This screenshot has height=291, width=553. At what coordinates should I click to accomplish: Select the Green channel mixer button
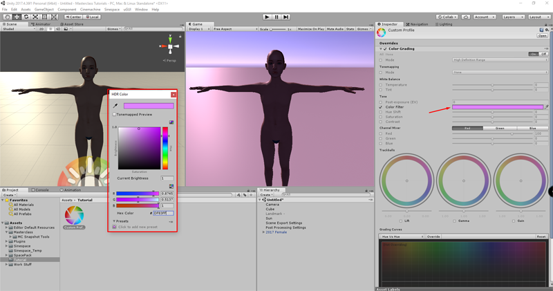pyautogui.click(x=500, y=129)
